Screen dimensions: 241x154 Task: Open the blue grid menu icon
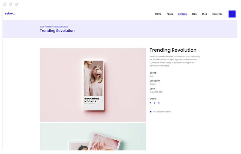point(232,14)
